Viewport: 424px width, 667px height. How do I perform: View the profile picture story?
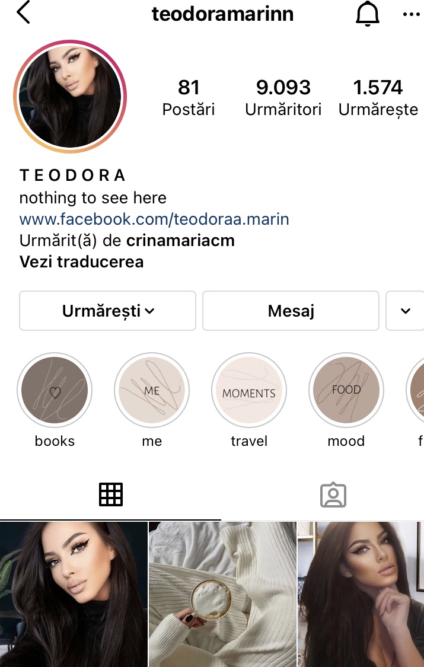[x=70, y=97]
